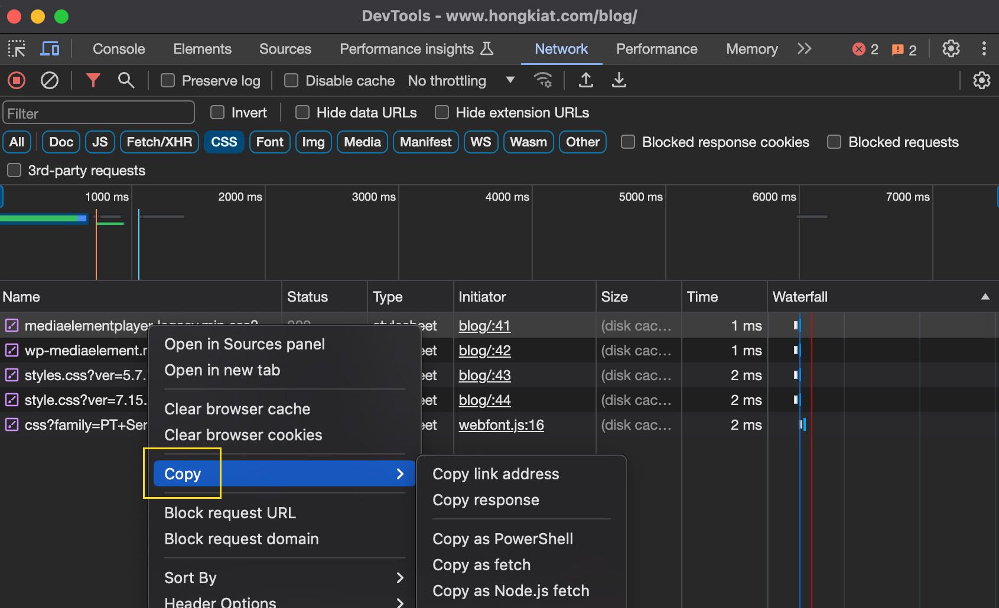Open DevTools main settings gear
The image size is (999, 608).
point(951,48)
